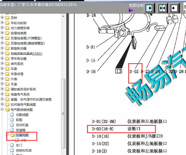Expand the 前悬挂装置 folder
Screen dimensions: 186x155
pos(2,33)
